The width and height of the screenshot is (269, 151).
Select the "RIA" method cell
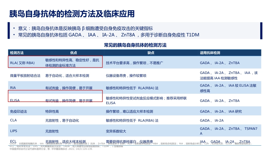[13, 88]
